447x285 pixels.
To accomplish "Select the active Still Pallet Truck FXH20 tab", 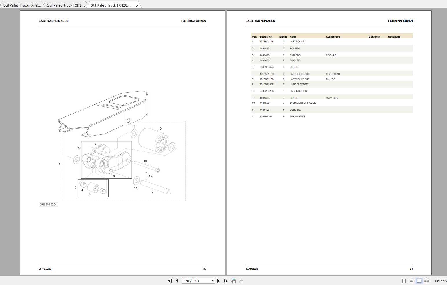I will (x=111, y=5).
